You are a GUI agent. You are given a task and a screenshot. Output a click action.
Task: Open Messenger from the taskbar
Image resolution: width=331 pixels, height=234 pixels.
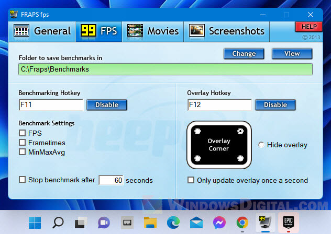[x=219, y=223]
